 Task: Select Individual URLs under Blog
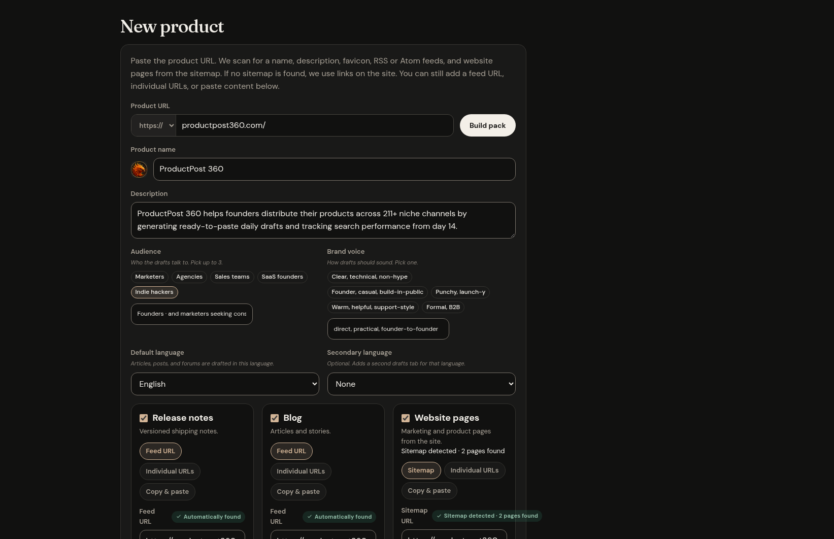(x=301, y=471)
